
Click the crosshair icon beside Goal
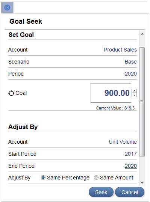pos(11,93)
